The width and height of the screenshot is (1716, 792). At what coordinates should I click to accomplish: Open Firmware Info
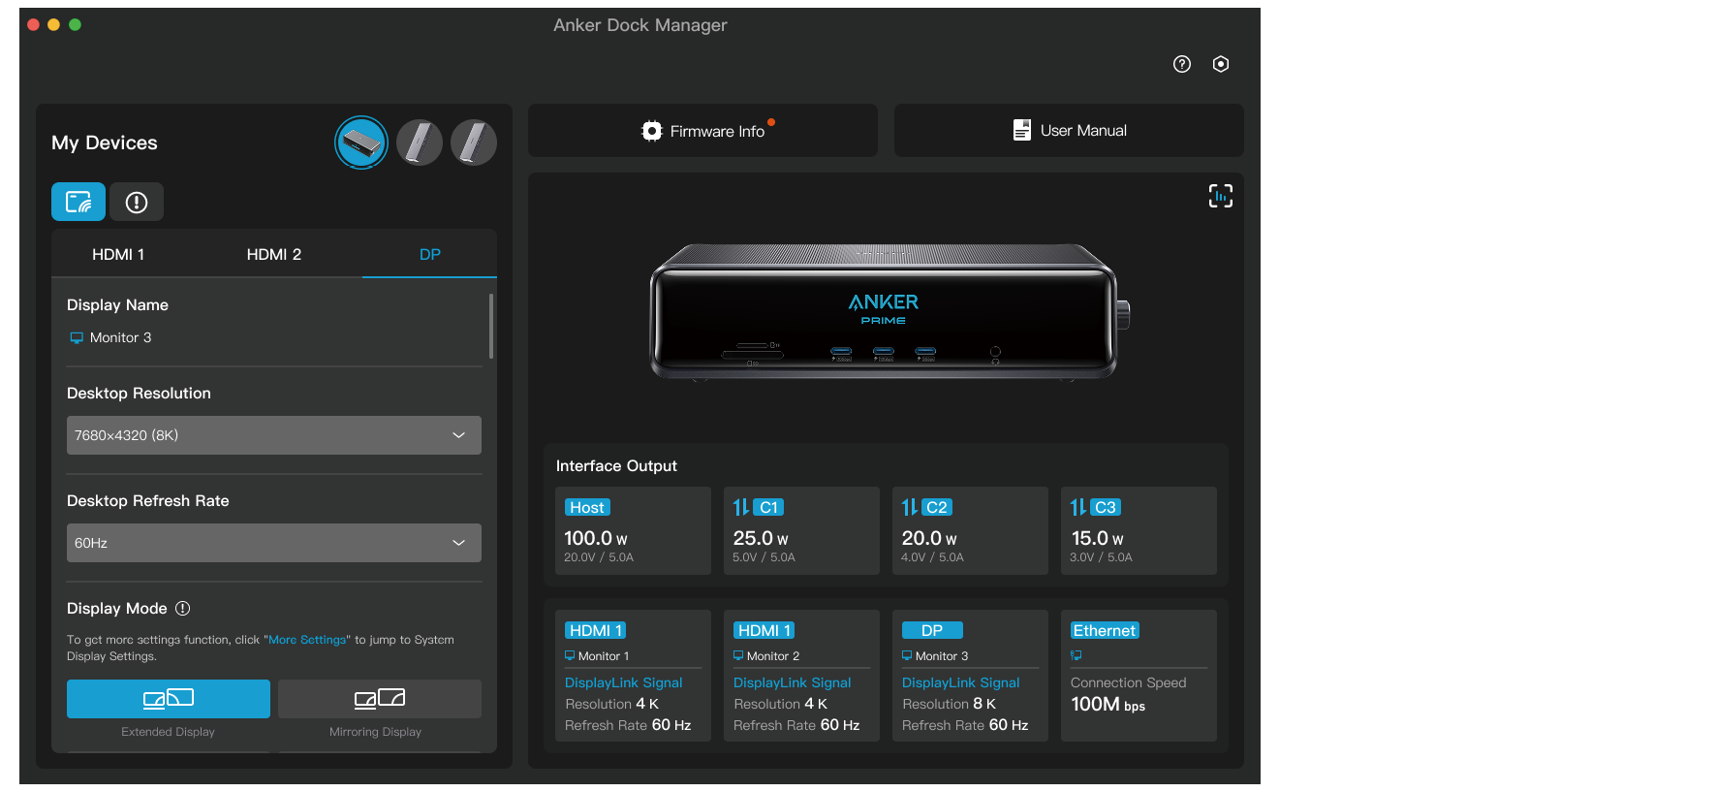[x=703, y=131]
